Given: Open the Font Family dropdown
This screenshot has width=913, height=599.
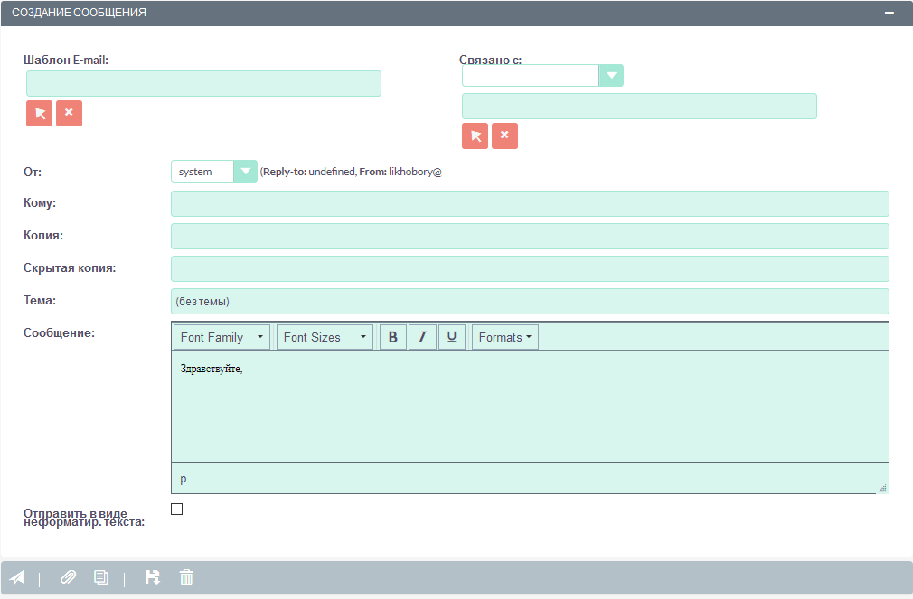Looking at the screenshot, I should pos(222,337).
